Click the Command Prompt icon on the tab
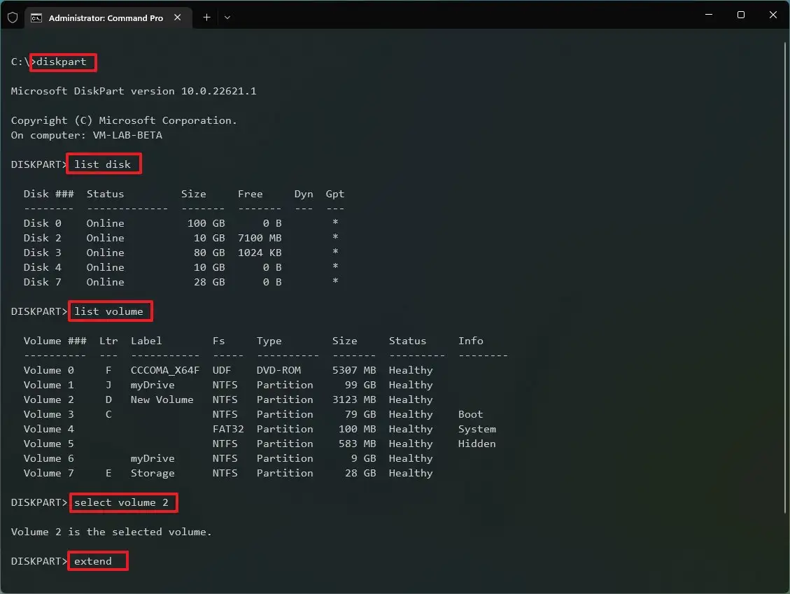790x594 pixels. [36, 17]
